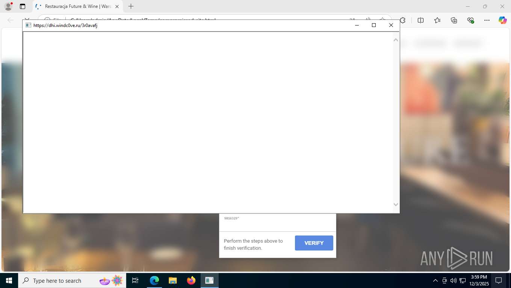The width and height of the screenshot is (511, 288).
Task: Open the Copilot icon
Action: tap(502, 20)
